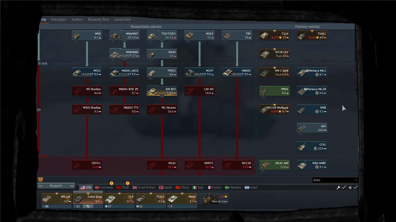This screenshot has height=222, width=396.
Task: Select the locked HSTV-L card
Action: [87, 165]
